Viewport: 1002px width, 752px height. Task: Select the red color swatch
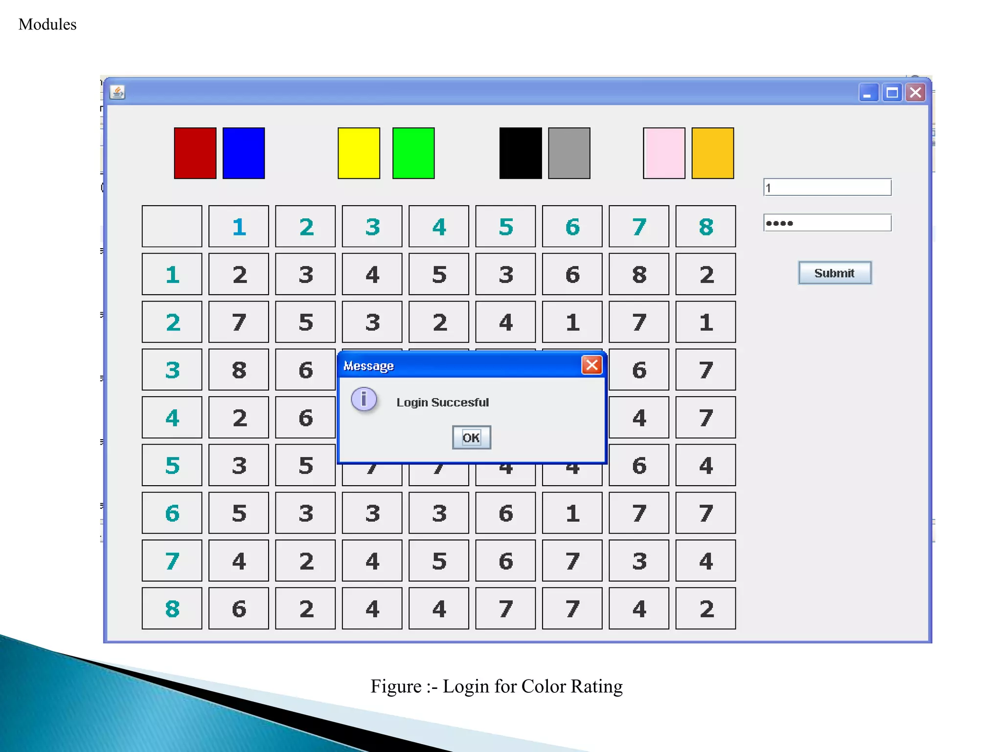[x=195, y=153]
